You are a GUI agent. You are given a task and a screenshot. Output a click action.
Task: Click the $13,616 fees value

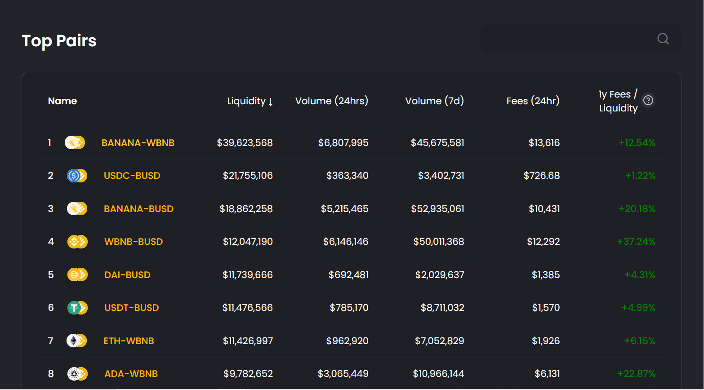point(544,143)
